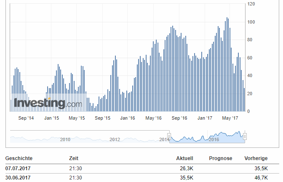This screenshot has width=283, height=182.
Task: Click the 21:30 time in the 07.07.2017 row
Action: (76, 169)
